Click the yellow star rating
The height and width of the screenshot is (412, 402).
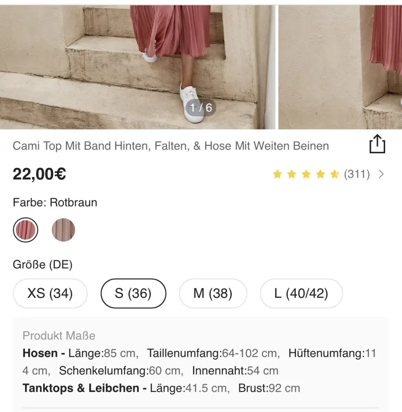(x=306, y=174)
